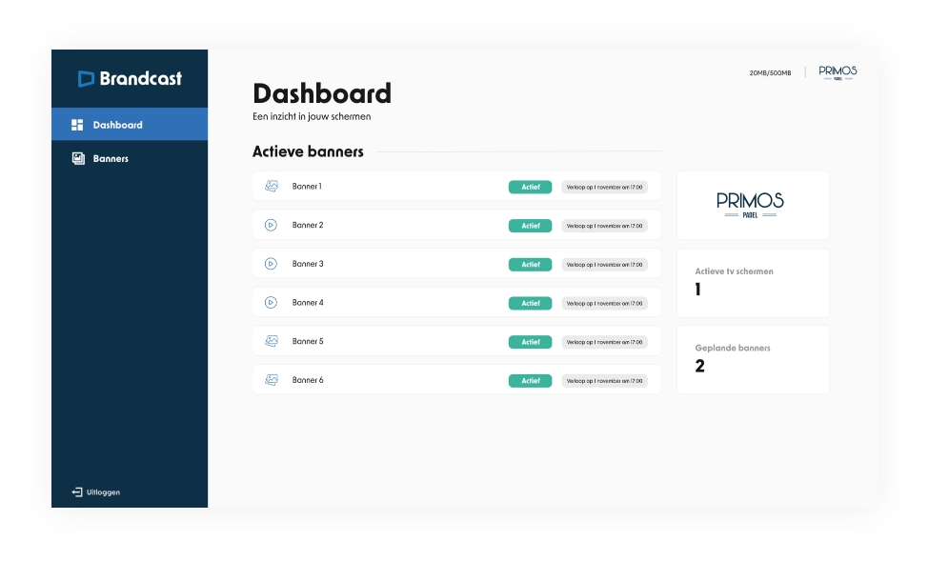Click the image icon beside Banner 6
This screenshot has width=929, height=561.
[x=271, y=380]
